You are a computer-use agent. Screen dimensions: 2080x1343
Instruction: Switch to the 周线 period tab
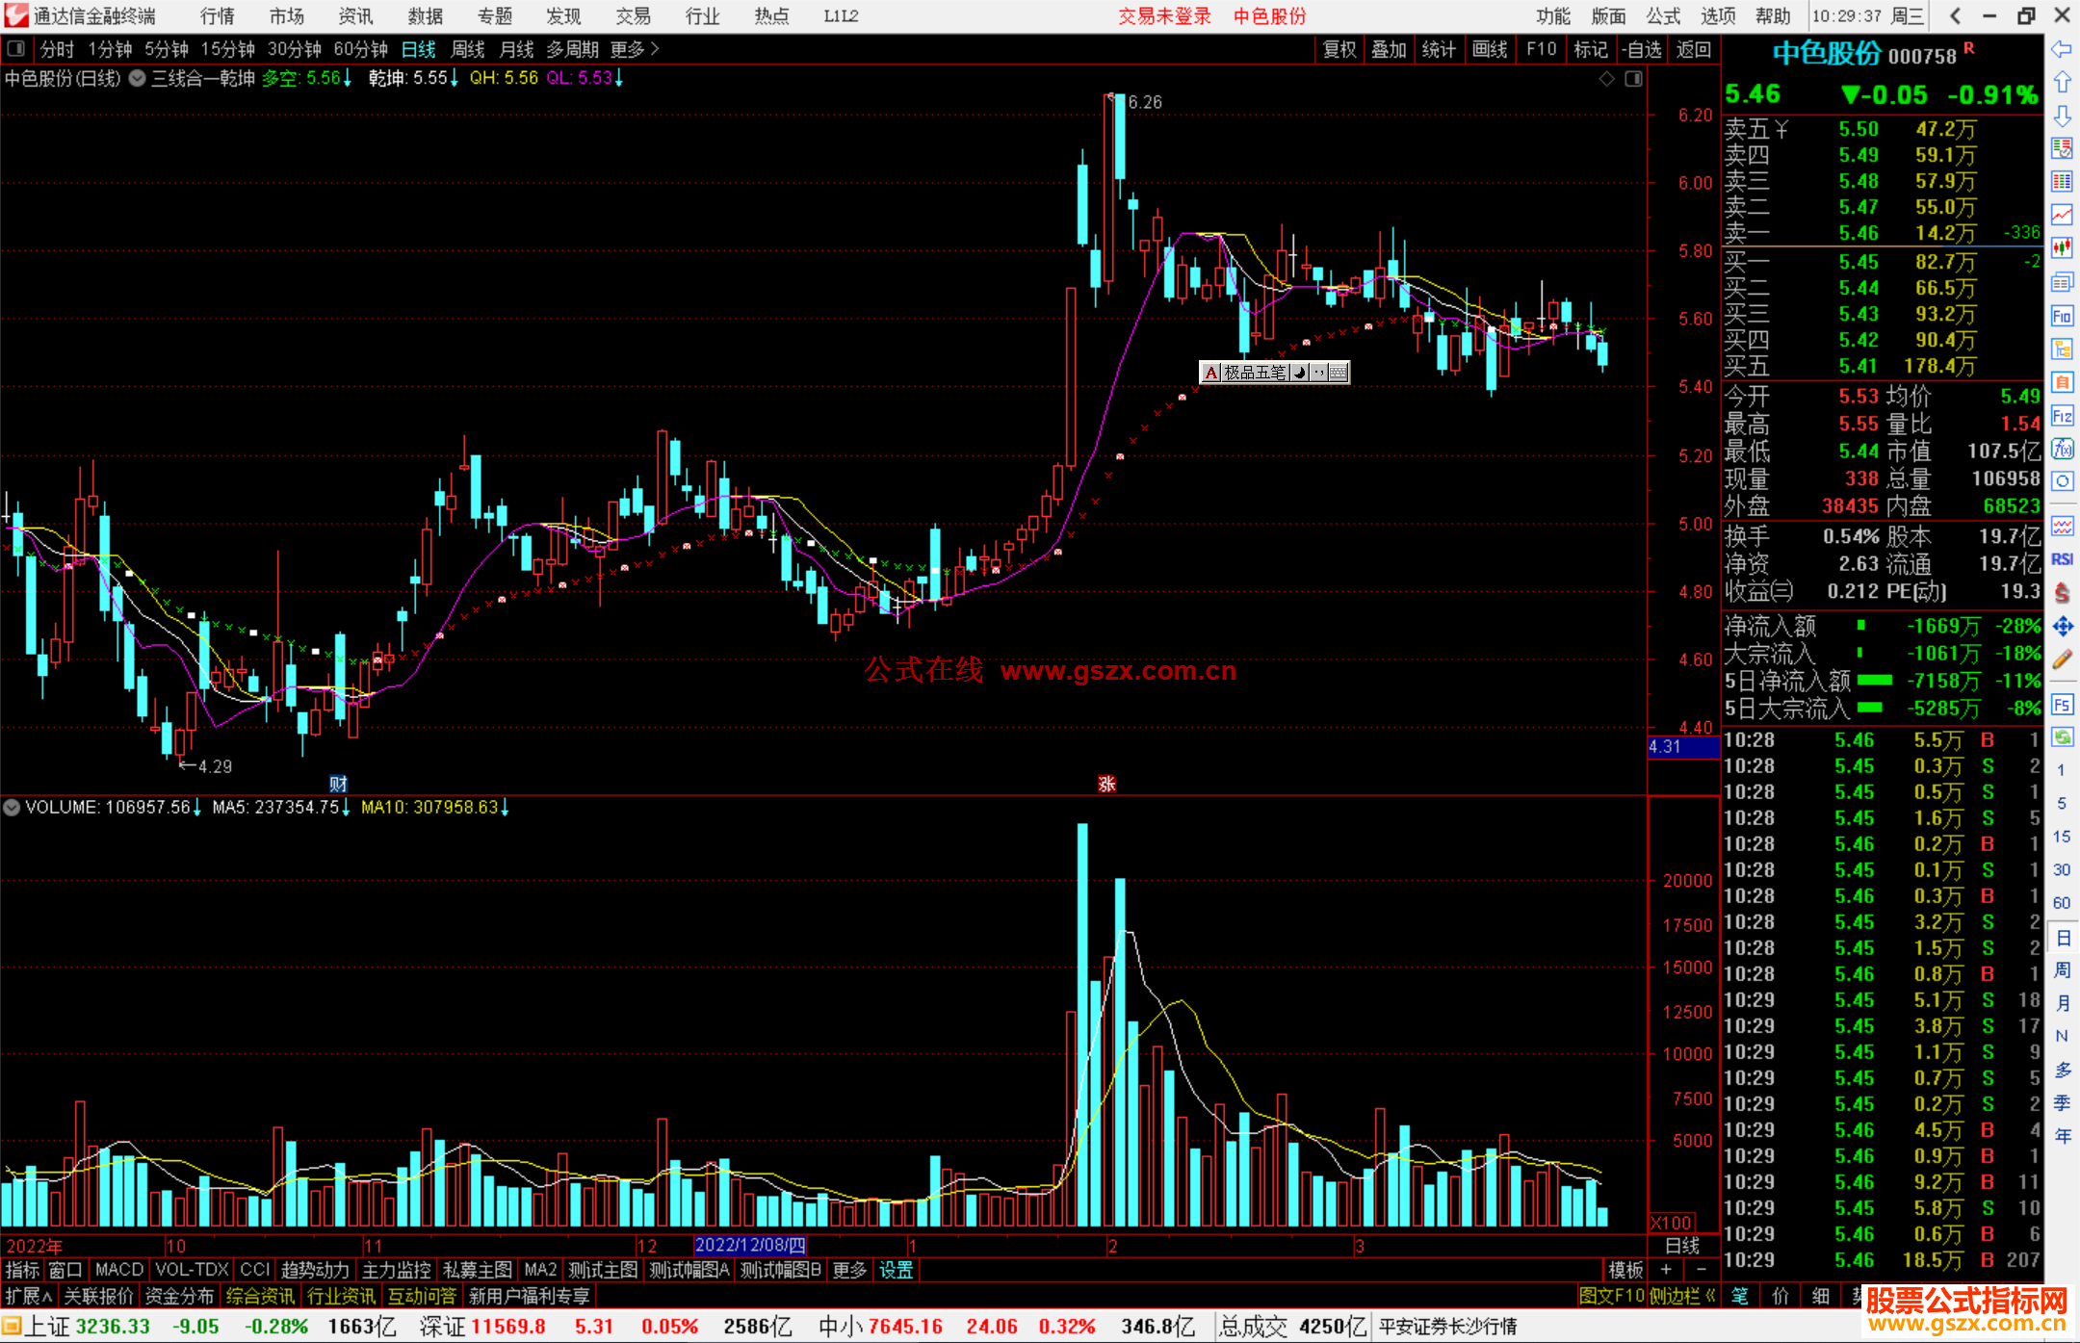click(x=468, y=49)
